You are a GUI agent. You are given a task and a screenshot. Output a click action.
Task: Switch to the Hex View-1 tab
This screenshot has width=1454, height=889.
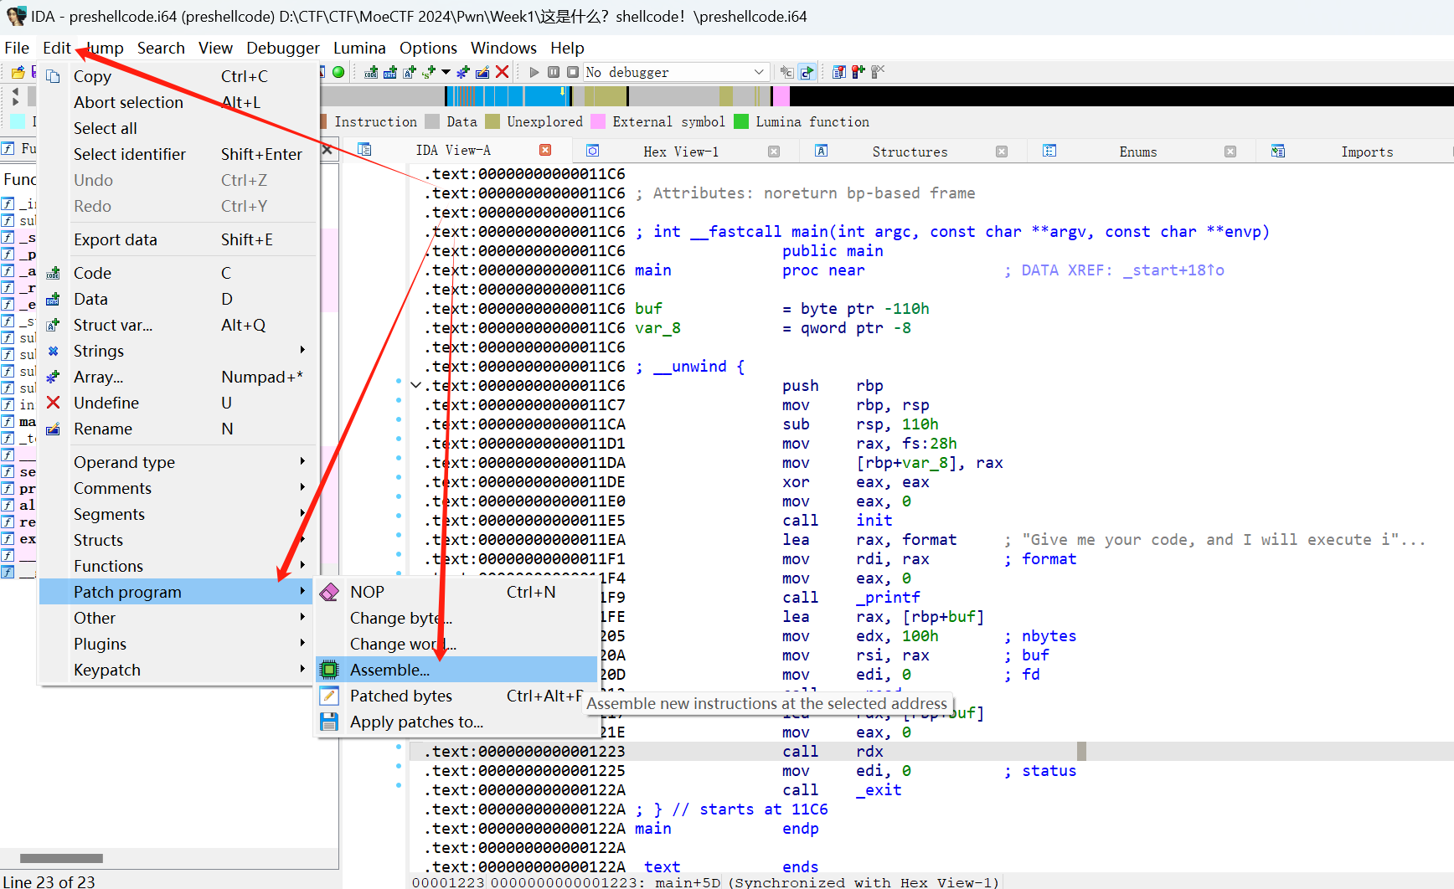pos(680,152)
